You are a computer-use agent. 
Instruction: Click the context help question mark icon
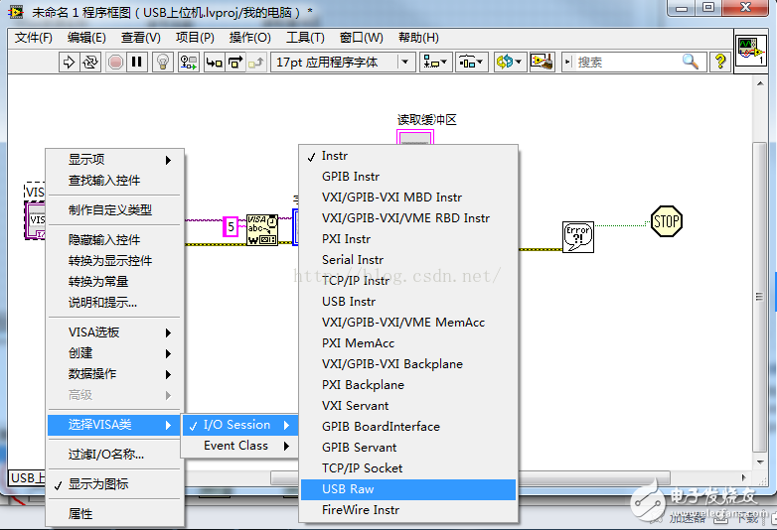pos(720,62)
